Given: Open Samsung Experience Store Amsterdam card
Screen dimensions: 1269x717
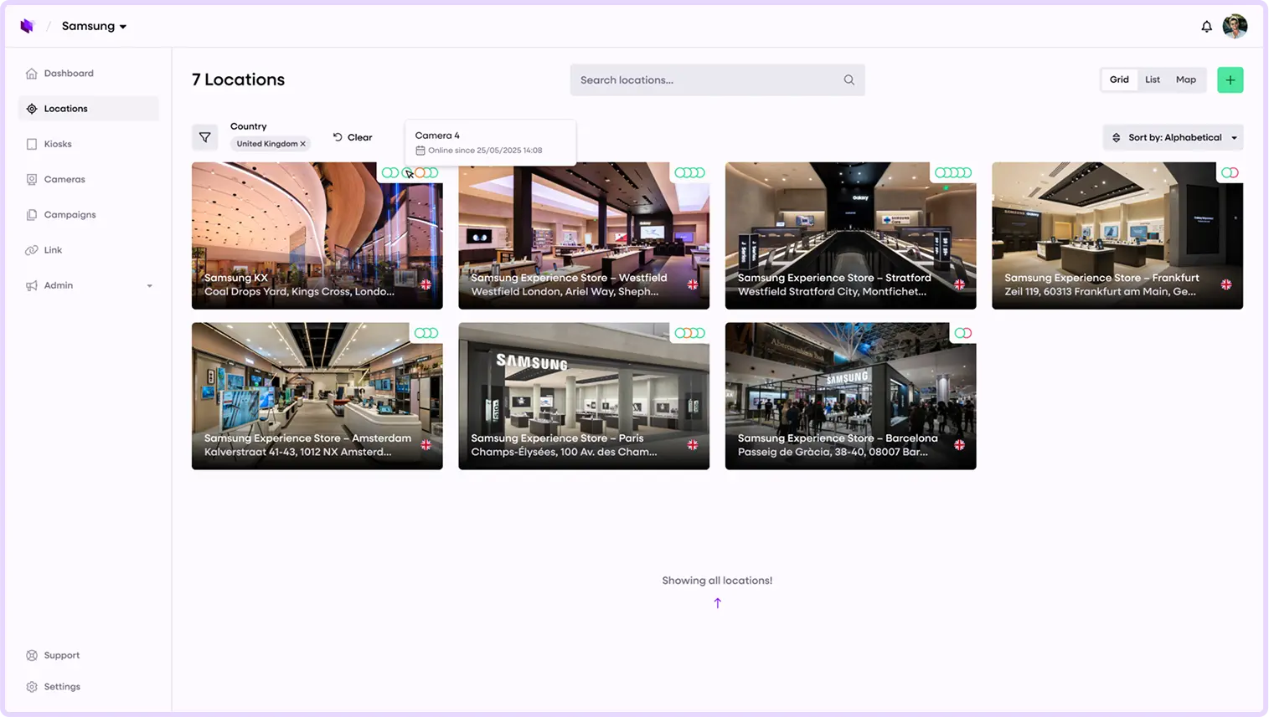Looking at the screenshot, I should pos(317,396).
